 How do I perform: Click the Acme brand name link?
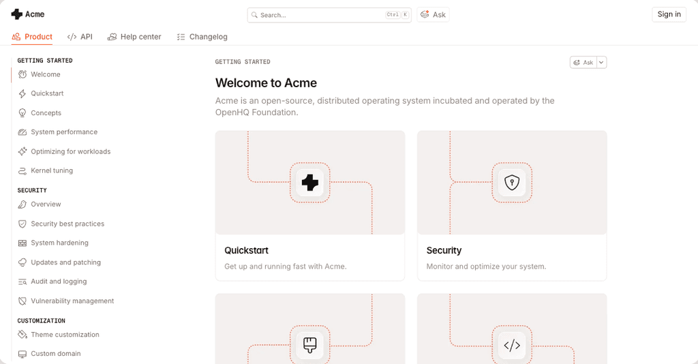35,14
